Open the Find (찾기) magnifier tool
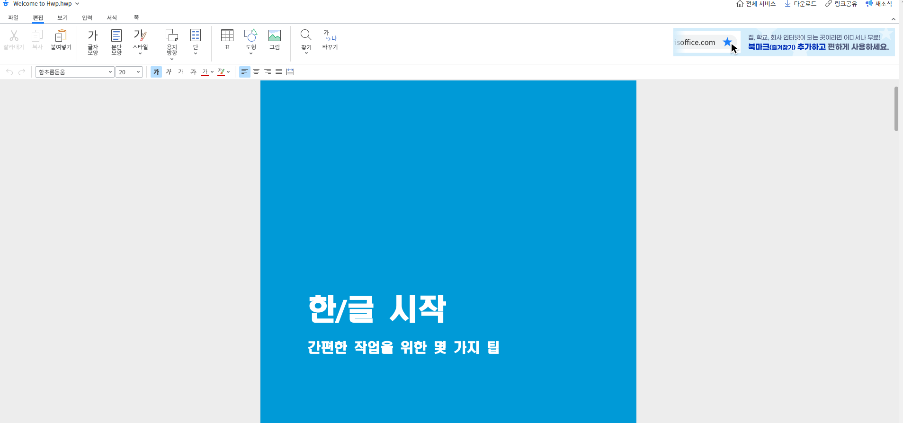The width and height of the screenshot is (903, 423). 306,42
